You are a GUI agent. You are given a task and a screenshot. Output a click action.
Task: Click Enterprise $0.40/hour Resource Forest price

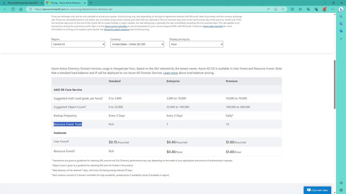175,152
